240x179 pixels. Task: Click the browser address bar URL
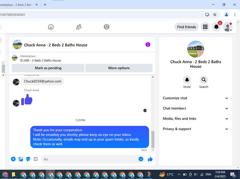click(12, 15)
